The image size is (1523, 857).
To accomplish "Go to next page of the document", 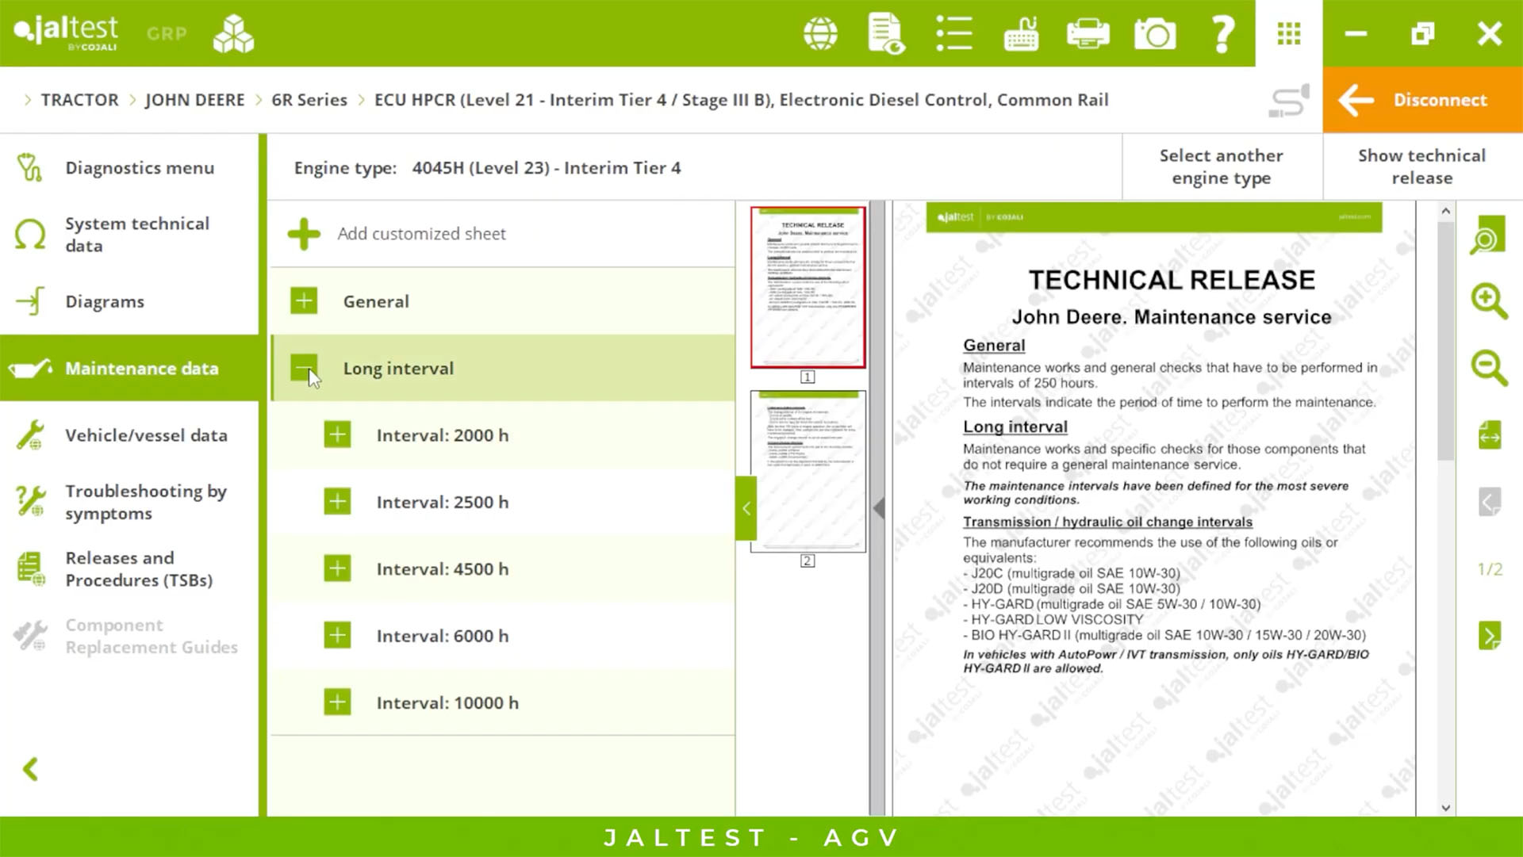I will 1489,636.
